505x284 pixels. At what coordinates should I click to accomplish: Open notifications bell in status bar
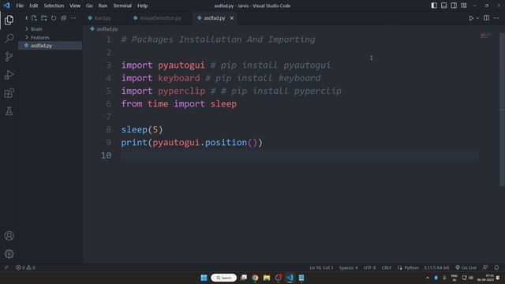click(496, 267)
